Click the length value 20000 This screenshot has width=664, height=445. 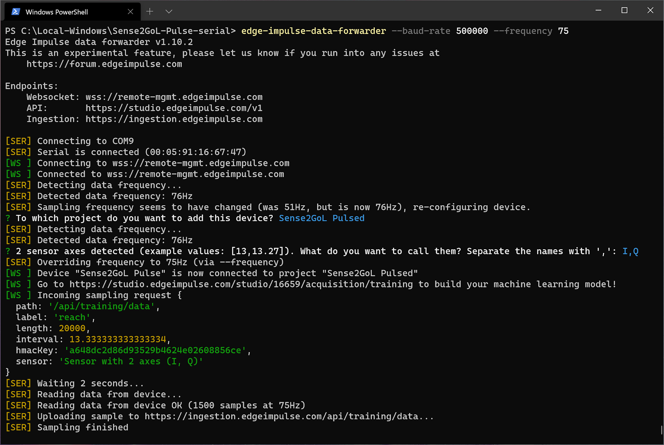(x=72, y=328)
